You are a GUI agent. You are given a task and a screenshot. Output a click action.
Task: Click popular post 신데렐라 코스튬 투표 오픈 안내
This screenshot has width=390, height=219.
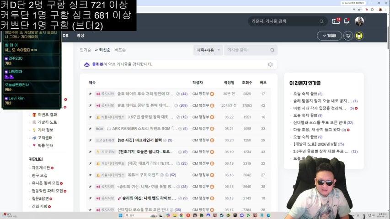pos(320,122)
